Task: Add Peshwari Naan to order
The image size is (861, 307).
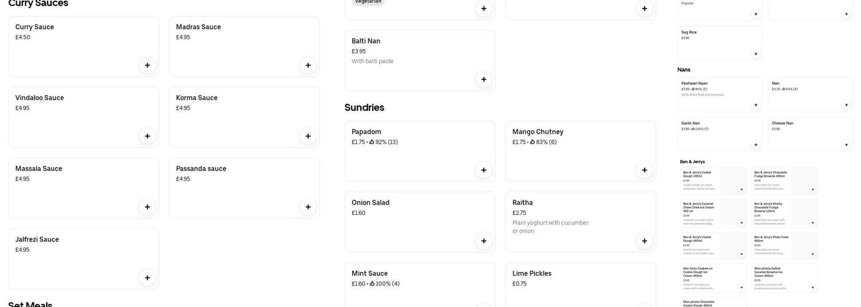Action: tap(756, 105)
